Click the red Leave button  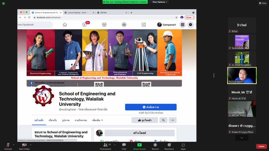[x=261, y=146]
